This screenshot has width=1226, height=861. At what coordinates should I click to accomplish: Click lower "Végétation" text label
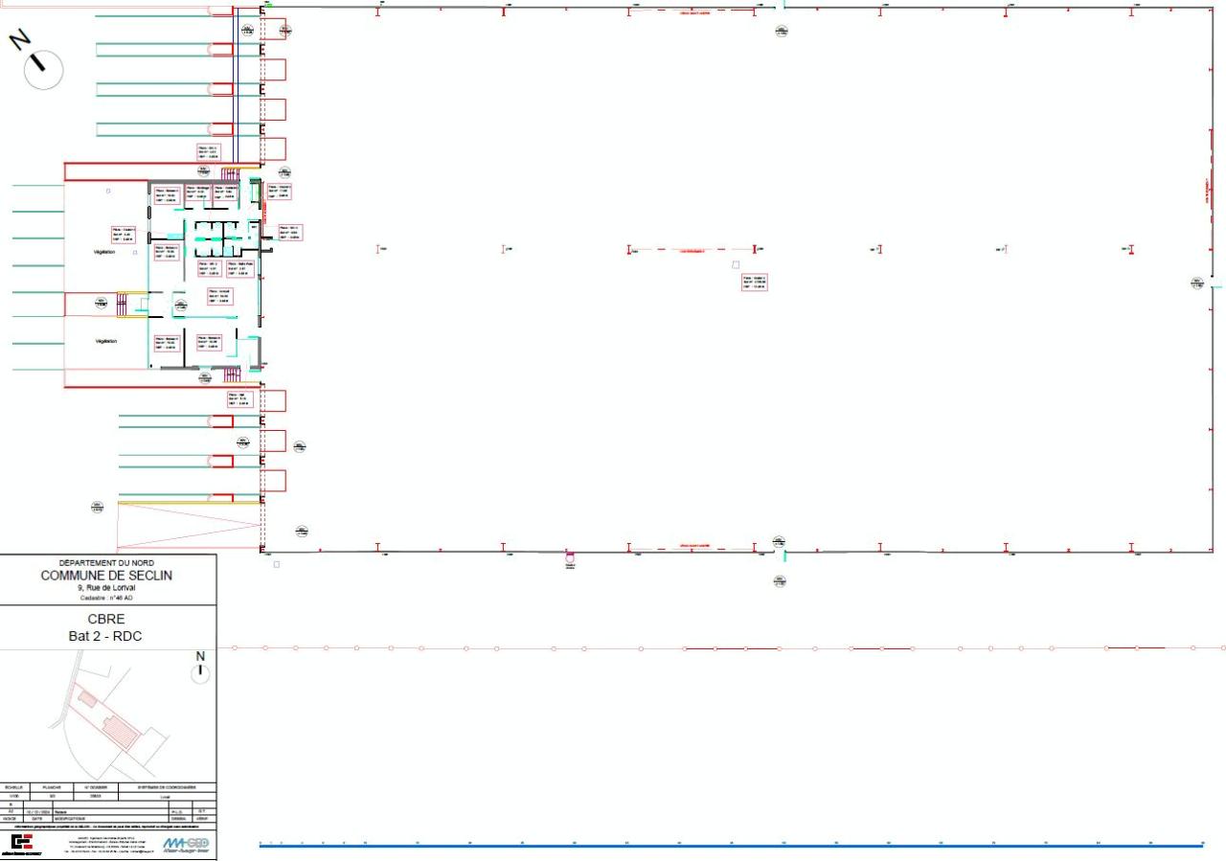(105, 341)
